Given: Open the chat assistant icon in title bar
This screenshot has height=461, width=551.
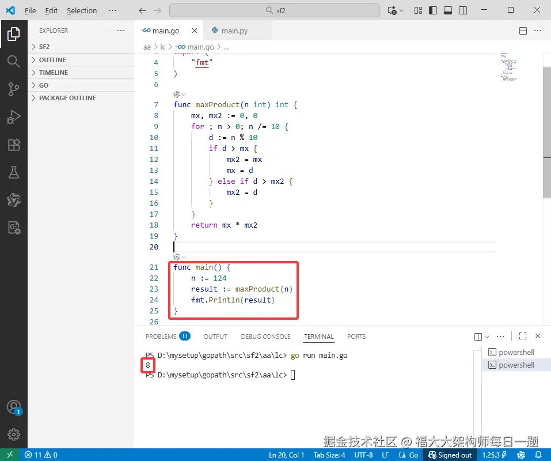Looking at the screenshot, I should point(392,10).
